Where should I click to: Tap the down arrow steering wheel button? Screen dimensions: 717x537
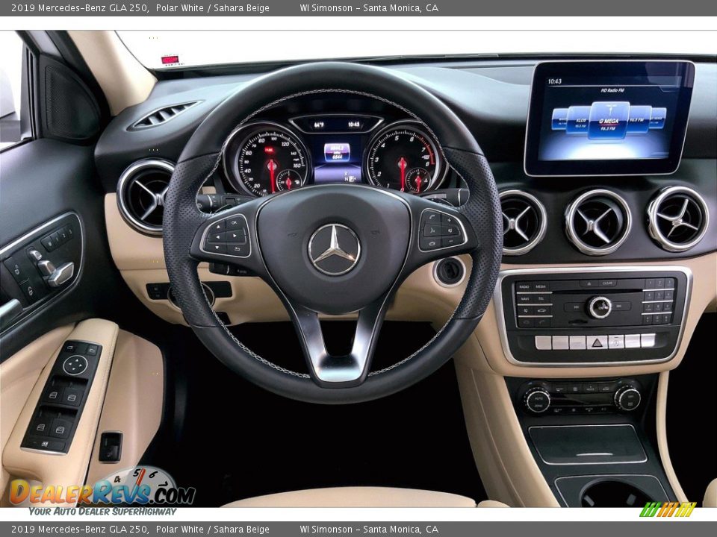(217, 248)
